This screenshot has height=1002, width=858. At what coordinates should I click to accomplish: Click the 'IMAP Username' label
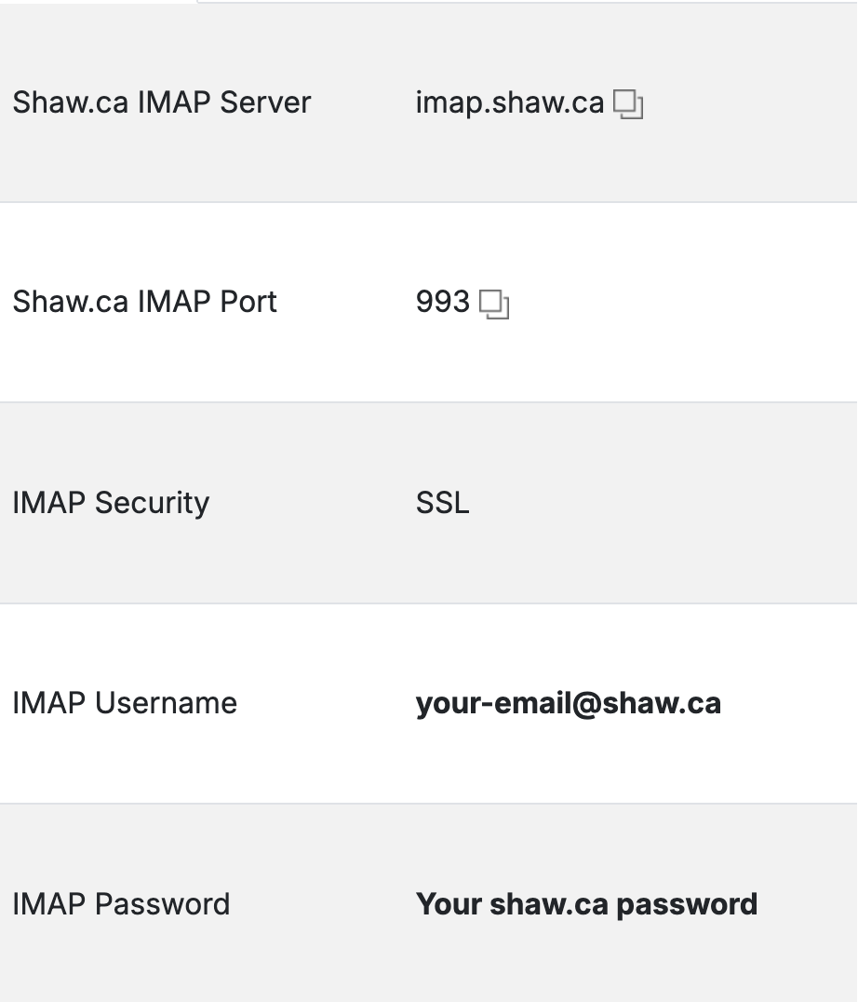click(x=125, y=703)
